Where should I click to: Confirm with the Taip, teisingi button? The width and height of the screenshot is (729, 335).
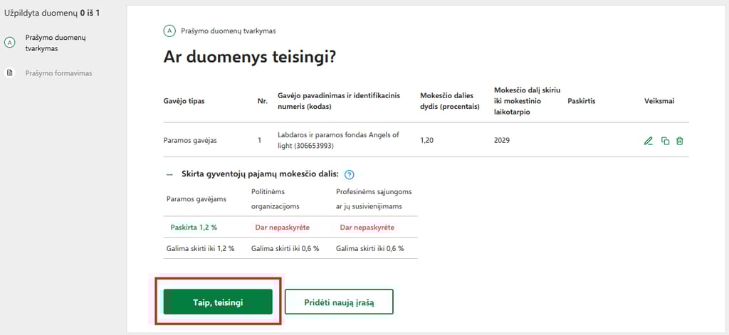pyautogui.click(x=218, y=302)
